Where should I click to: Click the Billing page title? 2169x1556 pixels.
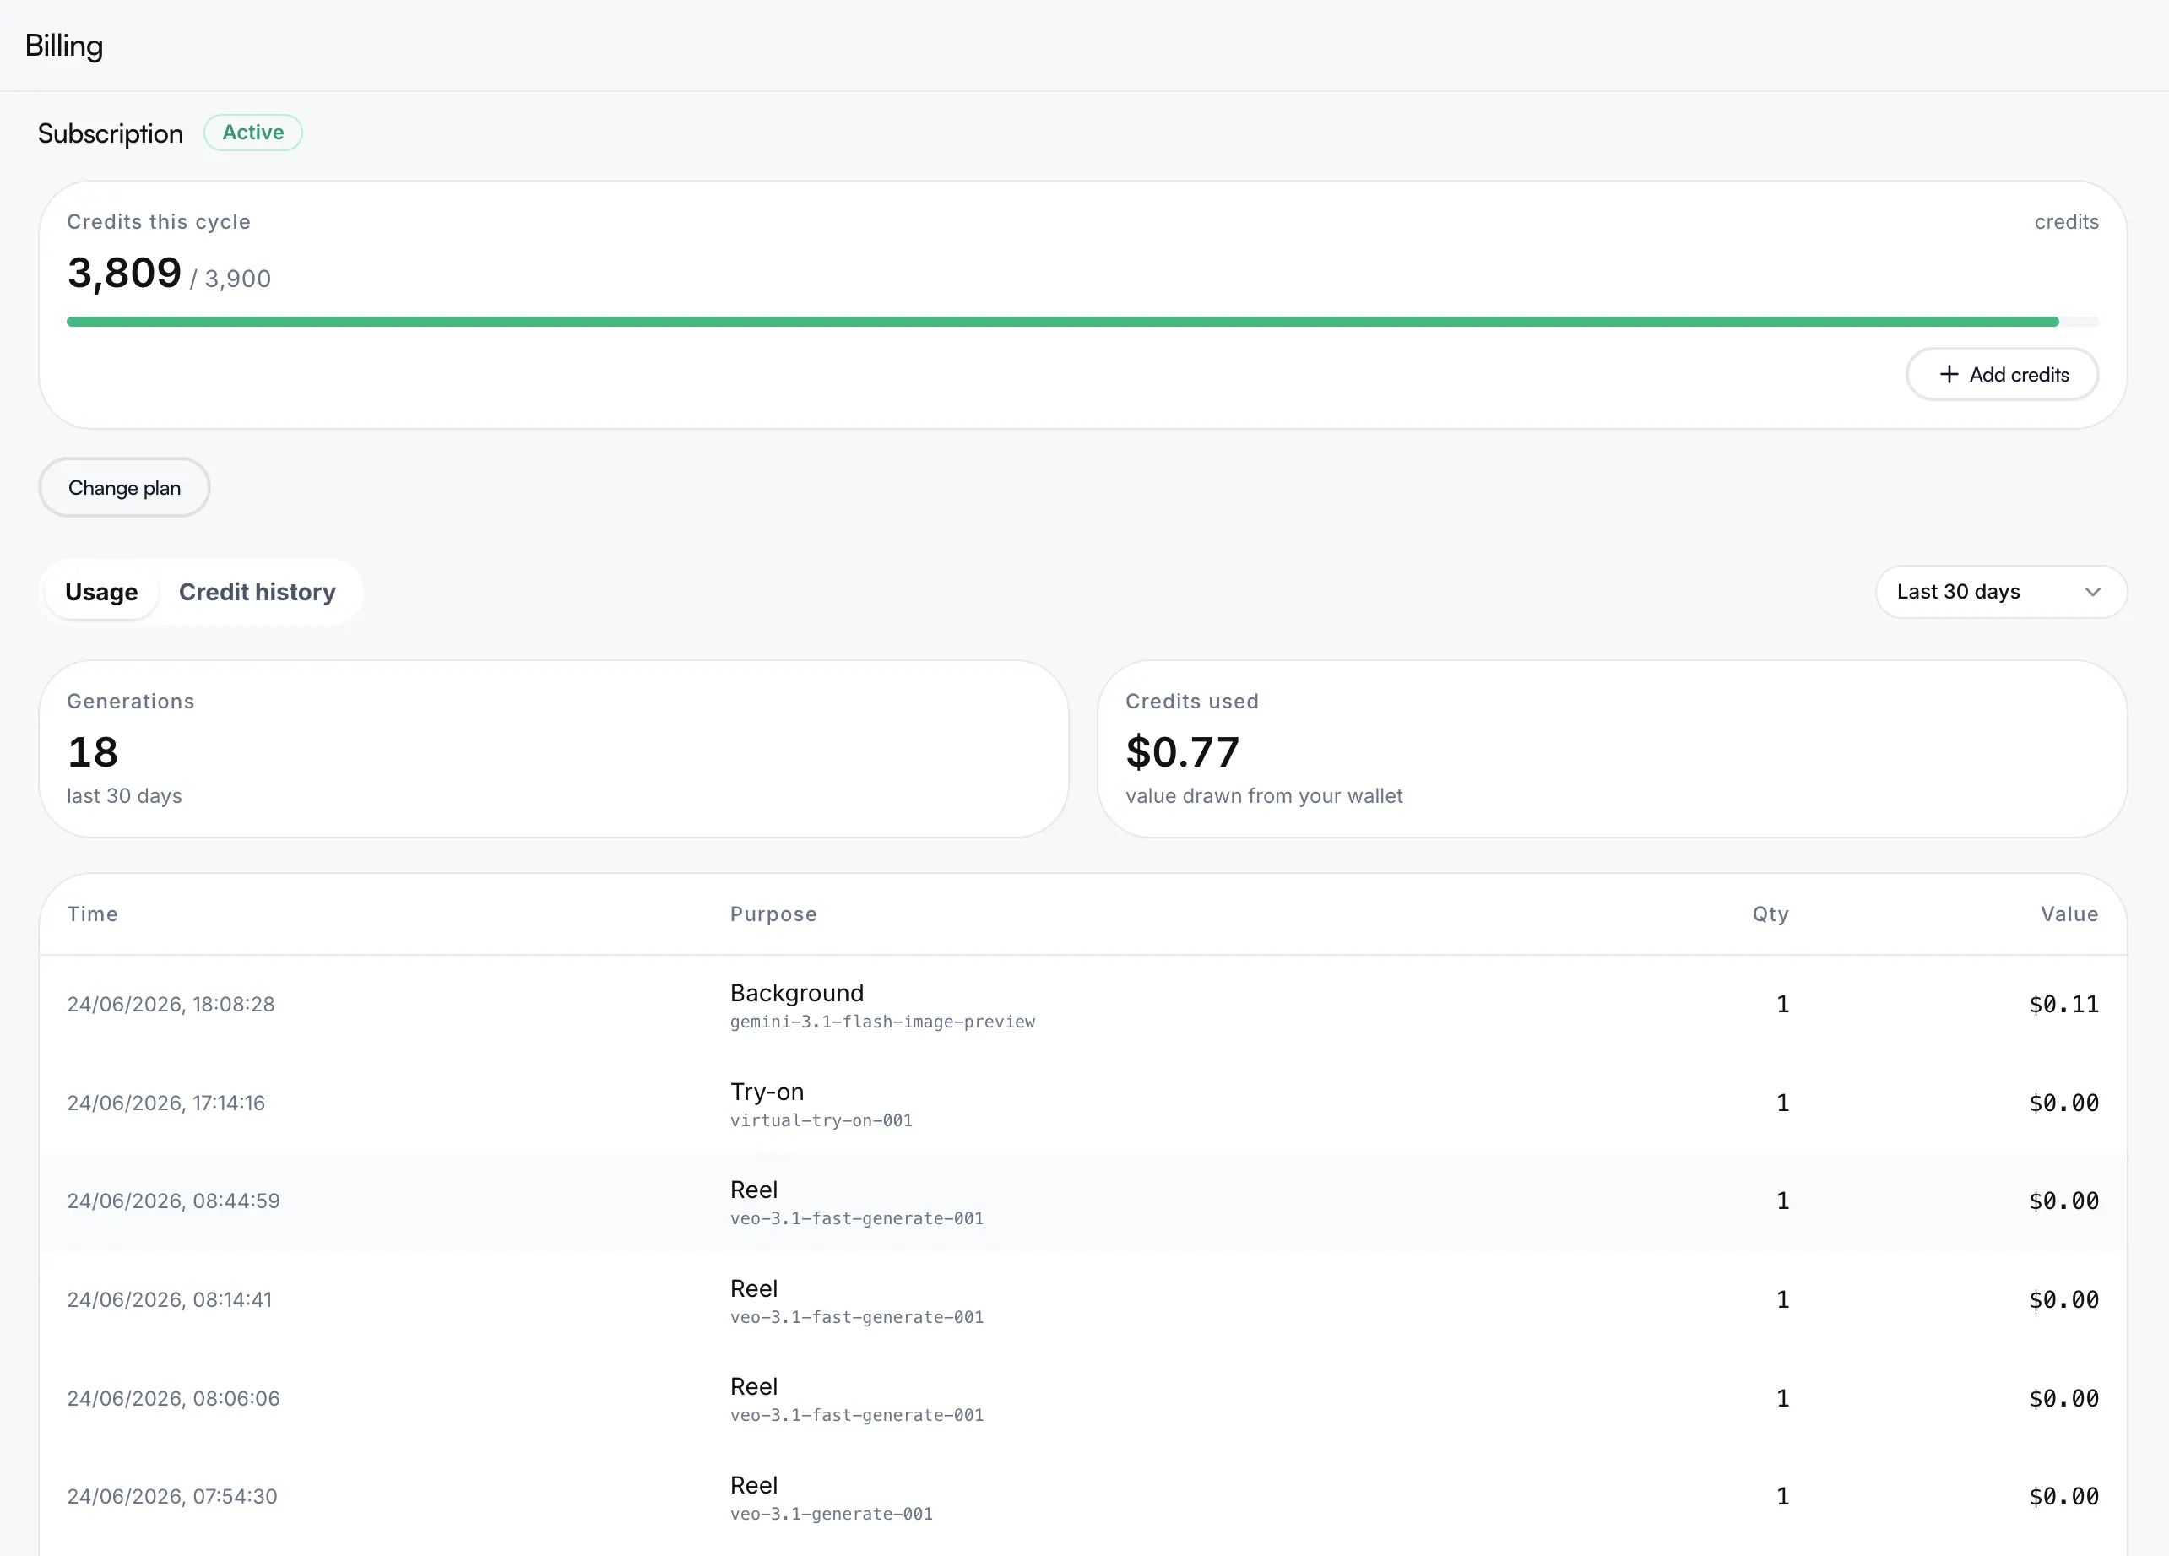(x=64, y=46)
